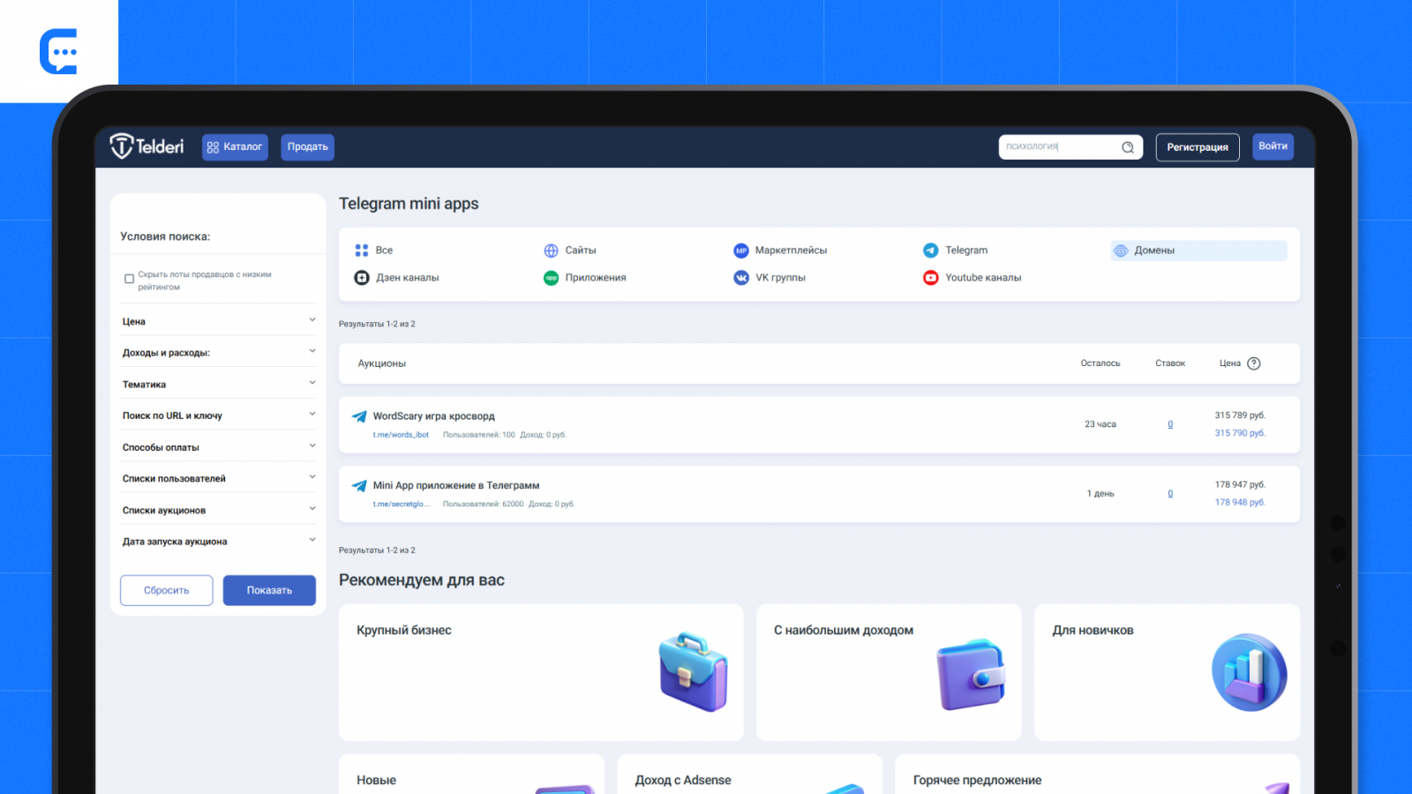Open t.me/words_ibot link
The image size is (1412, 794).
coord(401,435)
